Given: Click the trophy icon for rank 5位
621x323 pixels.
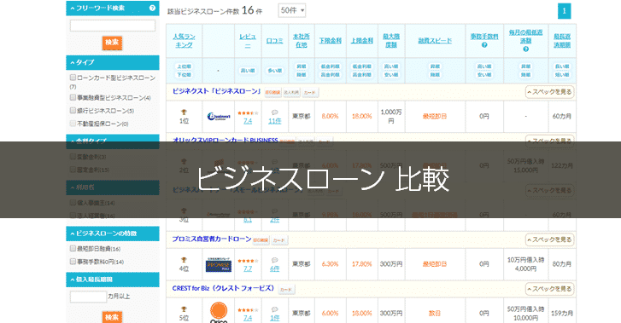Looking at the screenshot, I should click(184, 309).
